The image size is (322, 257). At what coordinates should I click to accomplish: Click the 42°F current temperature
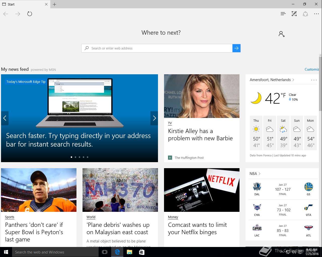[275, 98]
